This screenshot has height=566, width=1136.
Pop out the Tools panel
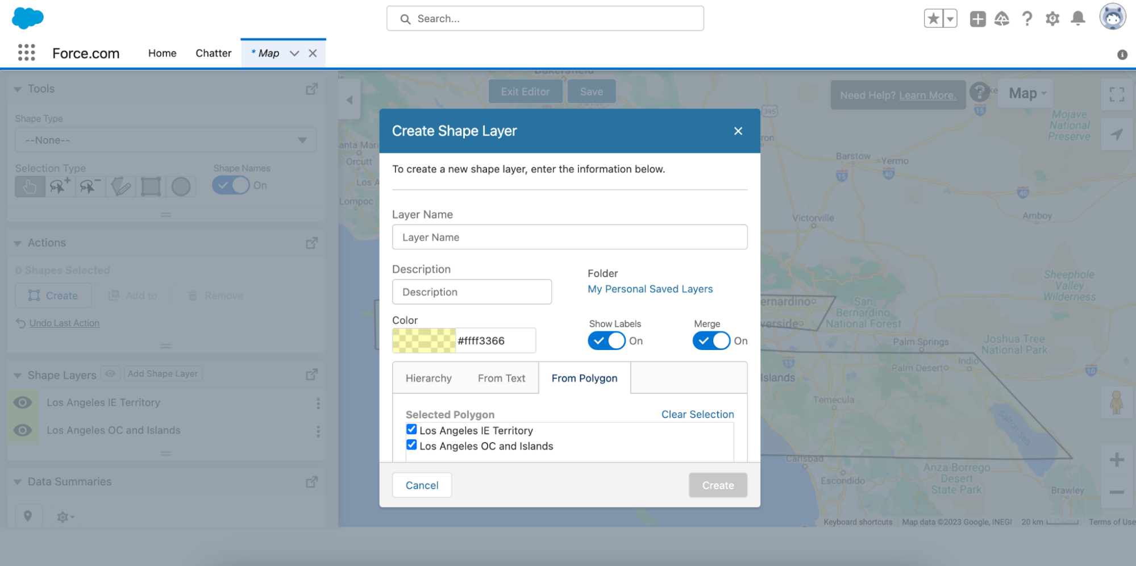pos(311,89)
